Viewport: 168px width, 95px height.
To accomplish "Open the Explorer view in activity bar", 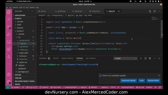I will 9,12.
